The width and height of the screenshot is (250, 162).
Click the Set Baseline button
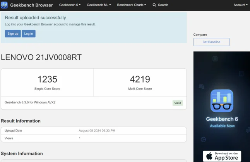(211, 42)
